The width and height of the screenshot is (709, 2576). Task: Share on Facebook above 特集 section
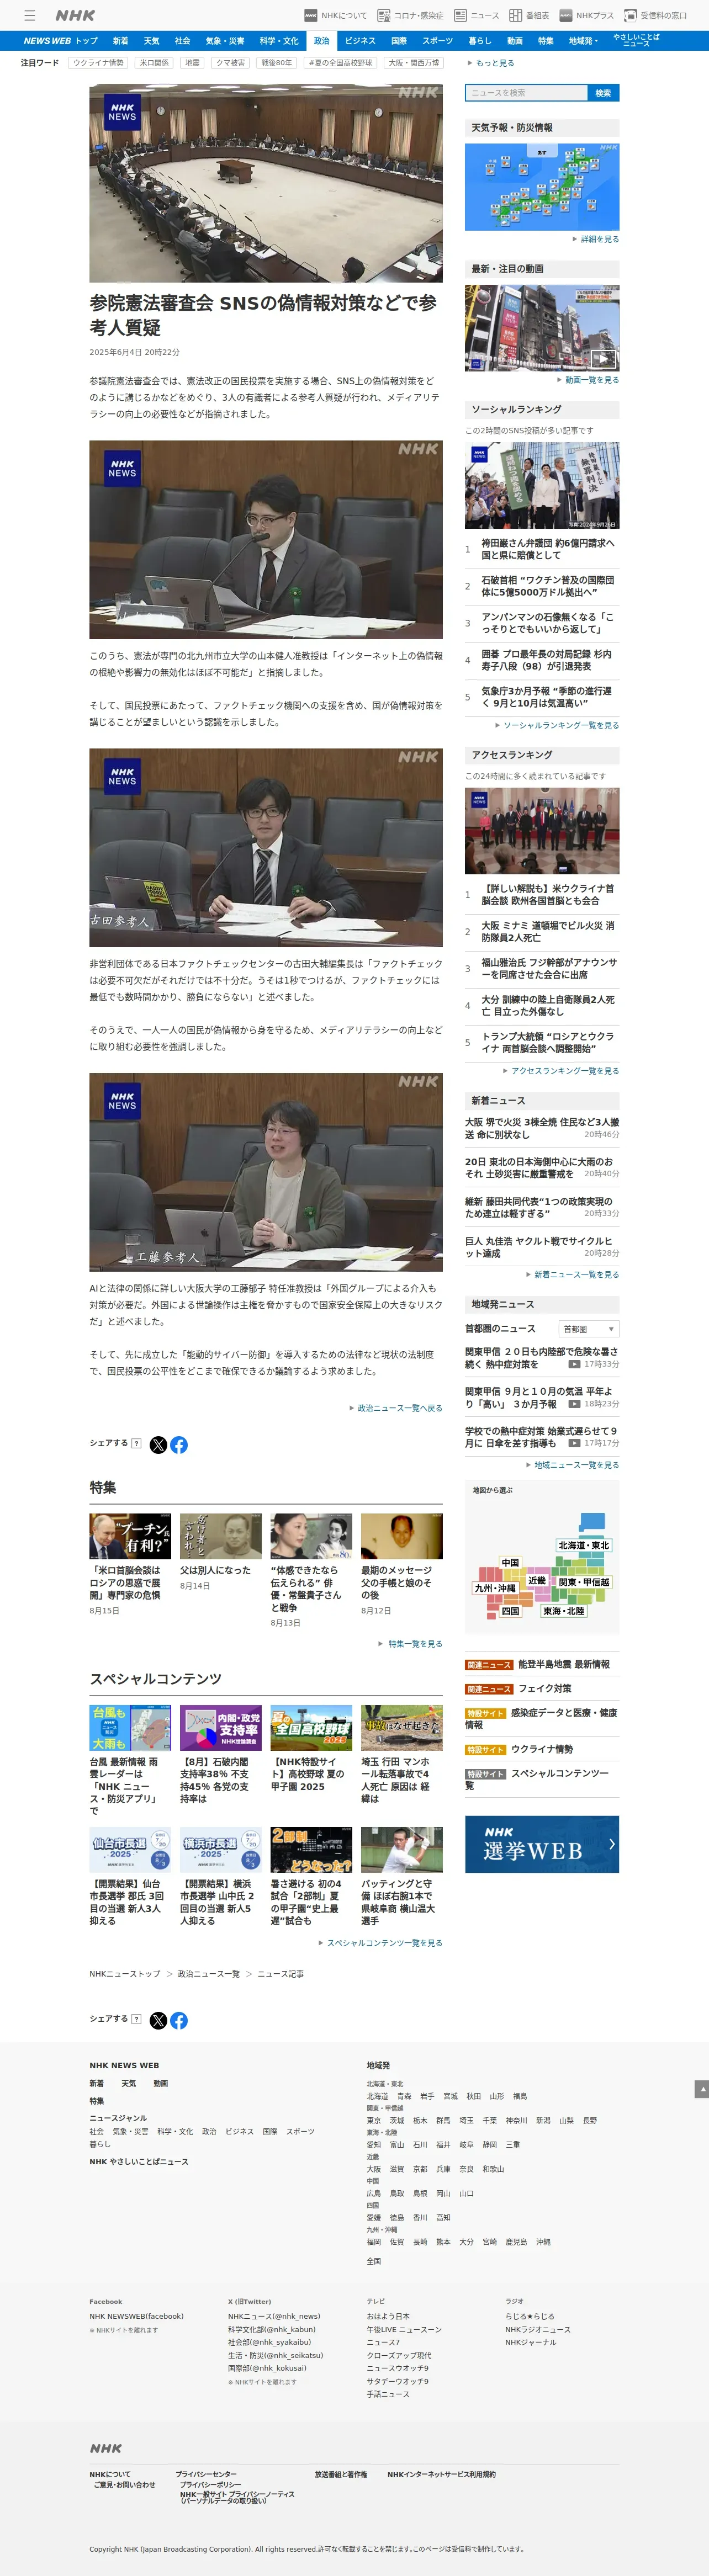pos(179,1444)
